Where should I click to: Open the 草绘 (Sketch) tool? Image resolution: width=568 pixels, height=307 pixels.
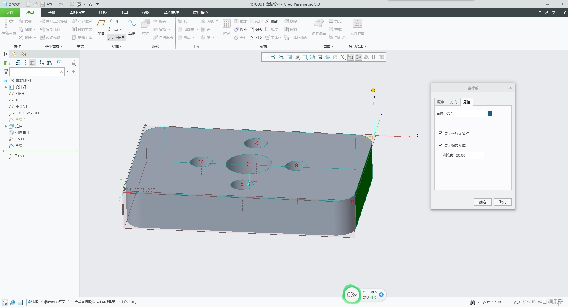132,27
